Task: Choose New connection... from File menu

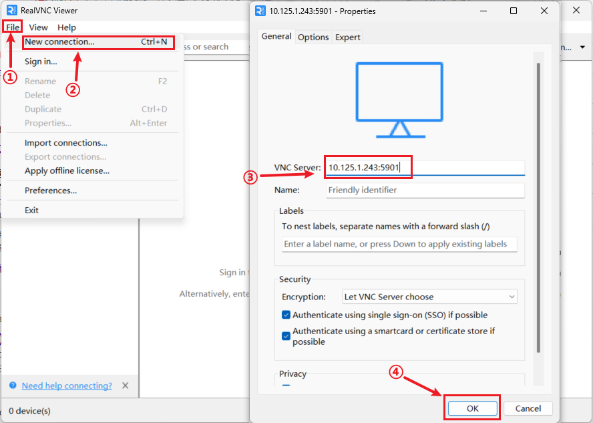Action: (96, 42)
